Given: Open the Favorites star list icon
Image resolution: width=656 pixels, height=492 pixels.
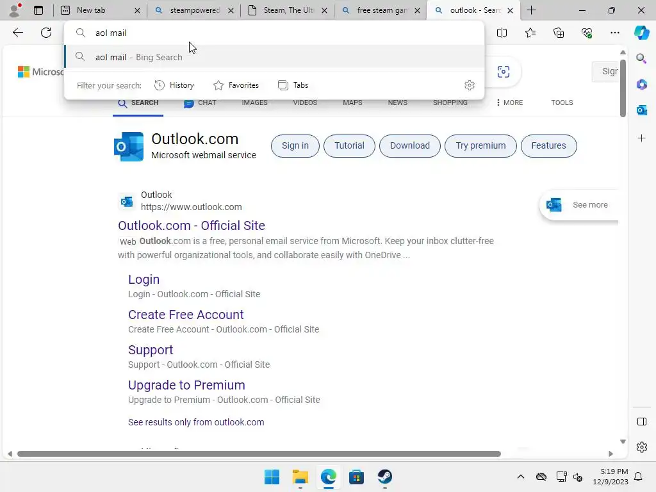Looking at the screenshot, I should [x=530, y=33].
